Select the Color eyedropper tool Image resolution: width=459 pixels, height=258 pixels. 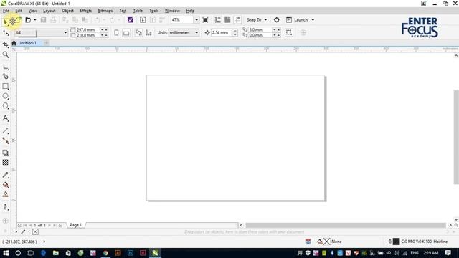[6, 175]
